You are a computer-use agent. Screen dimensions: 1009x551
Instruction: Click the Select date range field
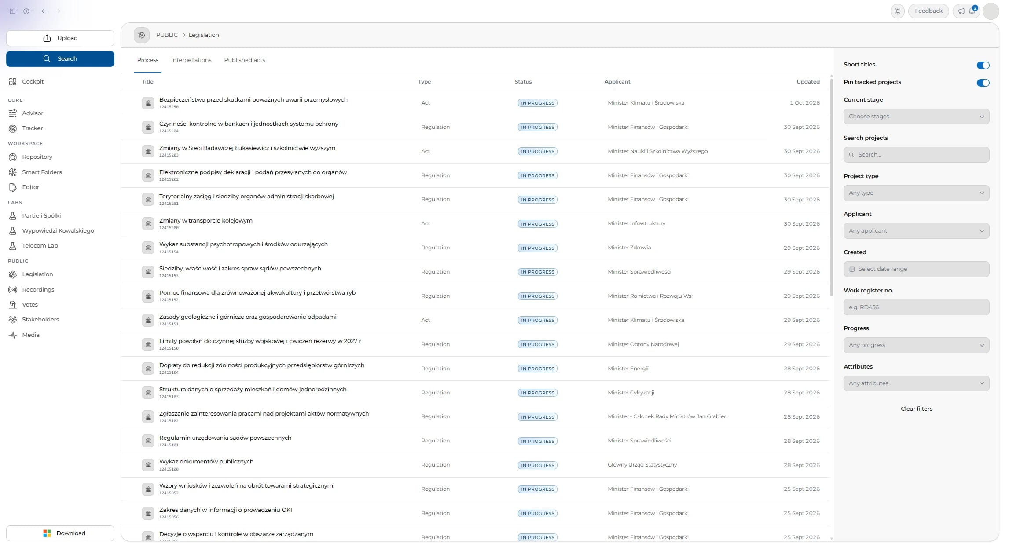pos(916,269)
